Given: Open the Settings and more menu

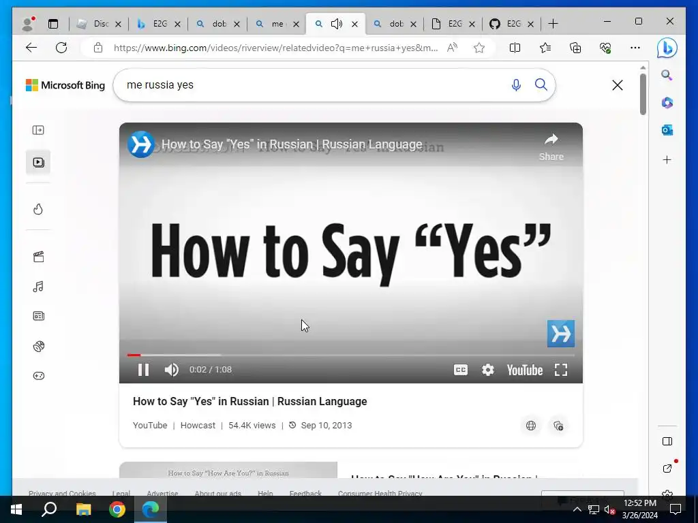Looking at the screenshot, I should [x=635, y=48].
